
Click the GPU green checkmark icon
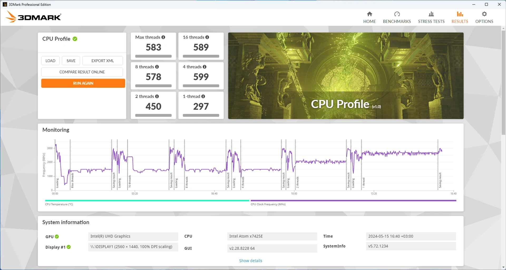tap(57, 237)
